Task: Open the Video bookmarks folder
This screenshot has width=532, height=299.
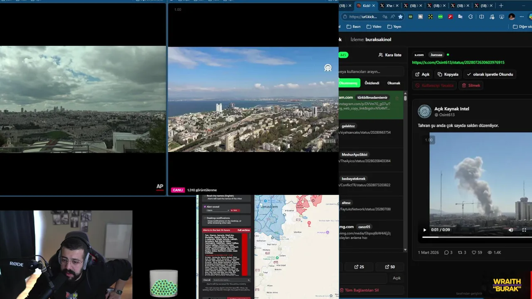Action: [373, 27]
